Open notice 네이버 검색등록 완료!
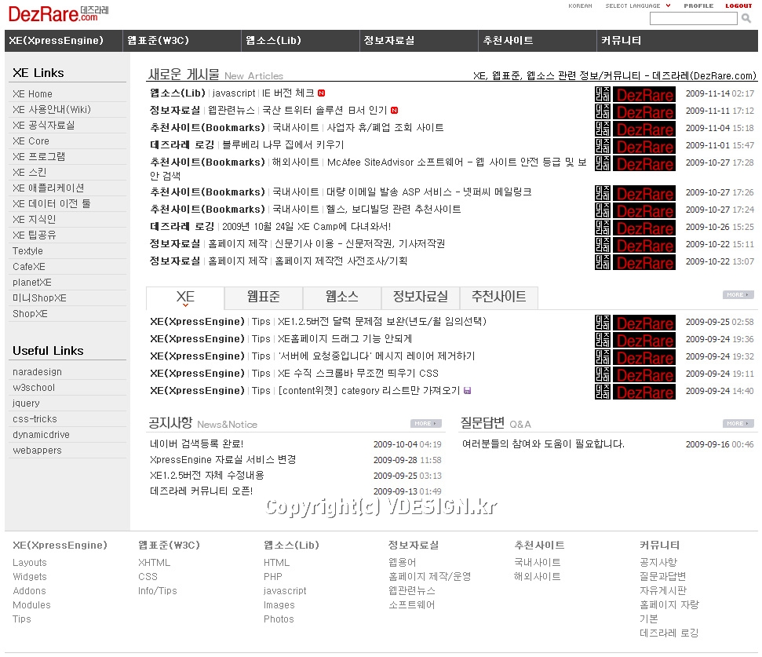762x657 pixels. (x=197, y=443)
